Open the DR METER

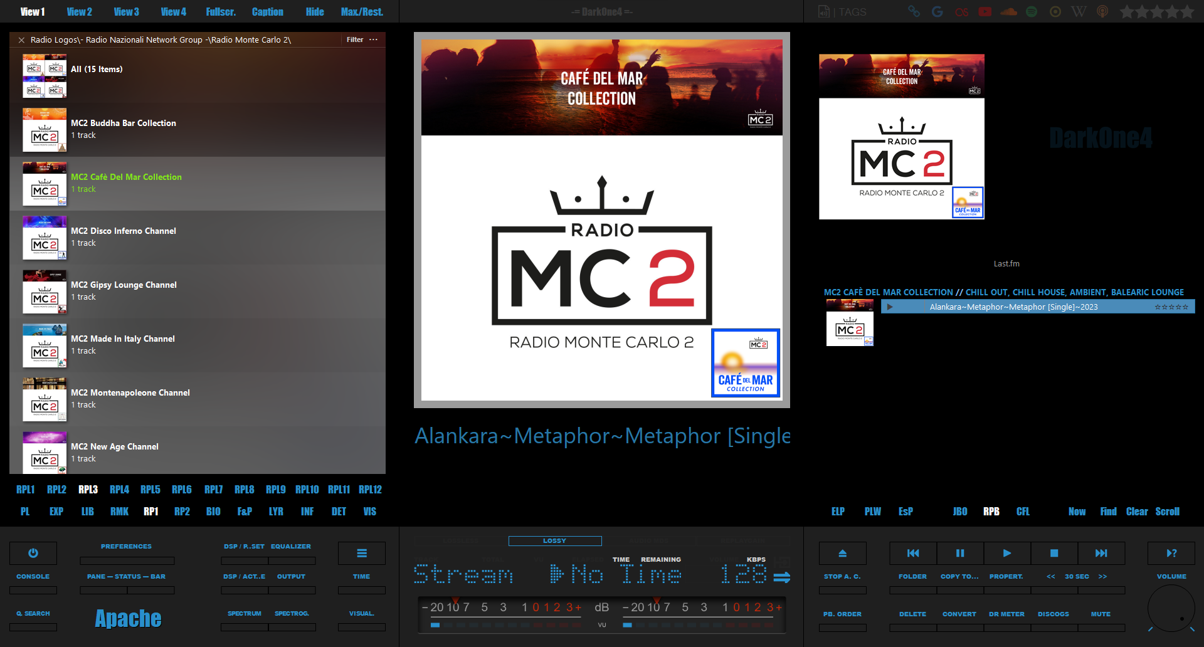[1006, 614]
